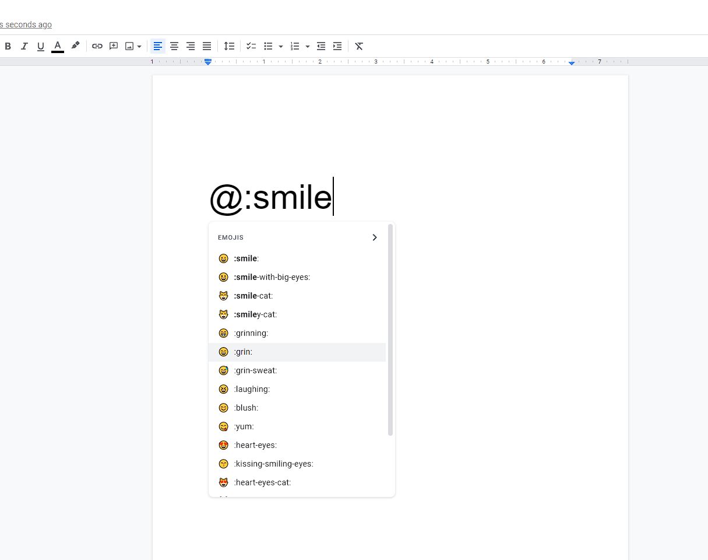Viewport: 708px width, 560px height.
Task: Click the right indent marker on ruler
Action: tap(572, 62)
